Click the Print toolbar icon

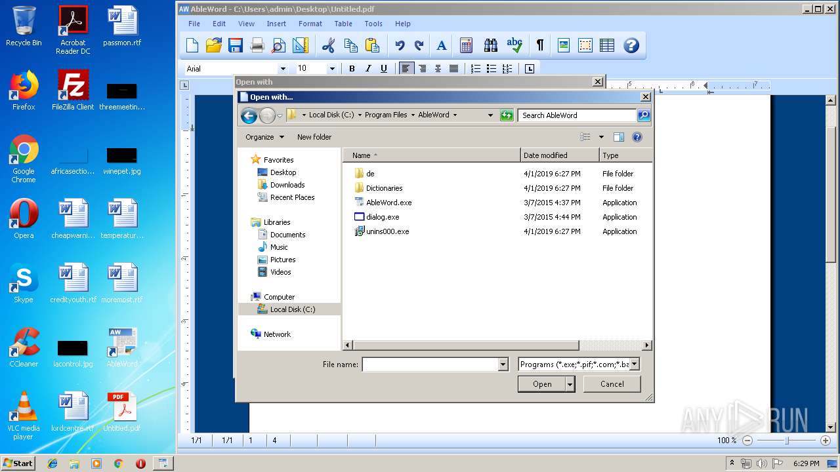257,45
